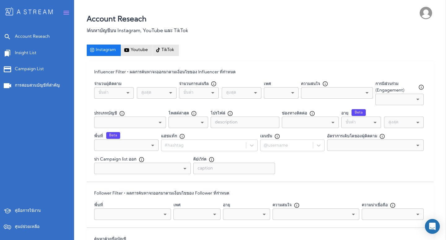The image size is (446, 240).
Task: Click info icon beside คีย์เวิร์ด
Action: pyautogui.click(x=212, y=160)
